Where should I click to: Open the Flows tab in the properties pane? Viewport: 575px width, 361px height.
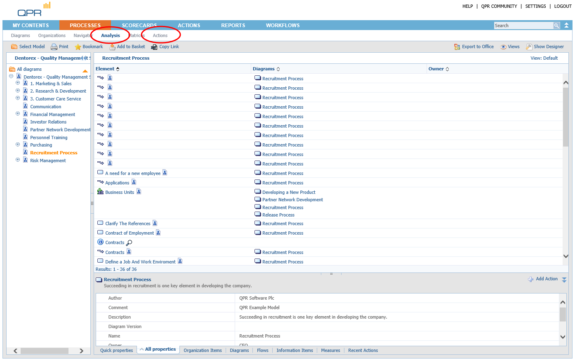(262, 350)
